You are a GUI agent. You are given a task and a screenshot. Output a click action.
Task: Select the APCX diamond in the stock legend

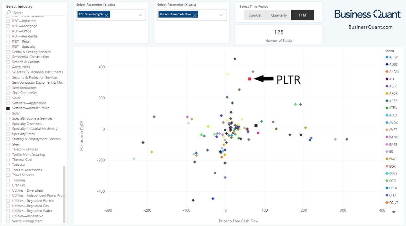coord(387,93)
